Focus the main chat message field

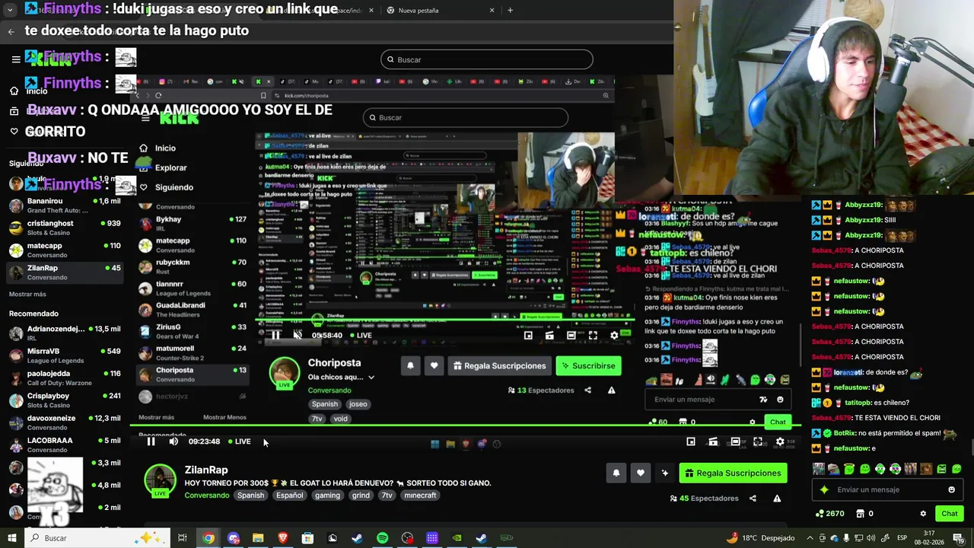coord(887,490)
